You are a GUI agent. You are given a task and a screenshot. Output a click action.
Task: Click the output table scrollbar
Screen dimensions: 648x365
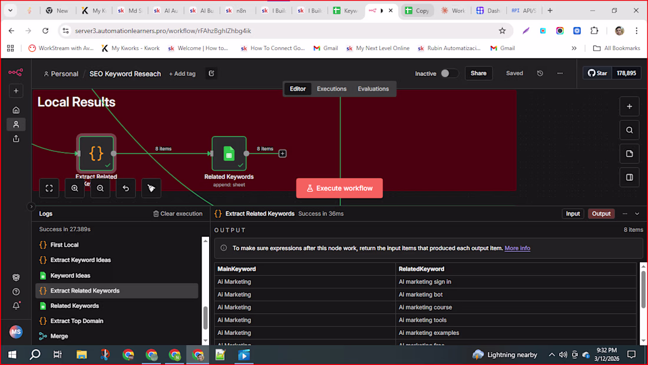pyautogui.click(x=643, y=289)
